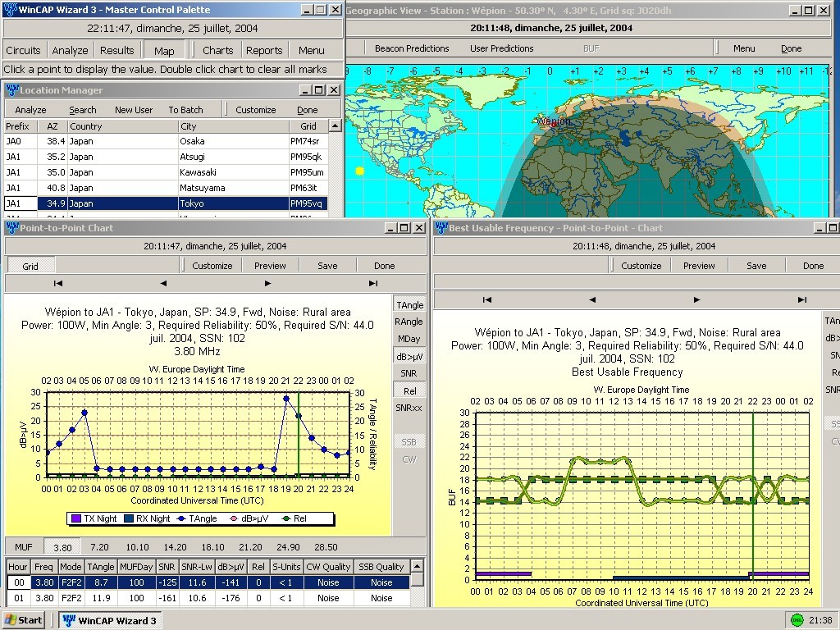Click User Predictions in Geographic View

[x=502, y=48]
